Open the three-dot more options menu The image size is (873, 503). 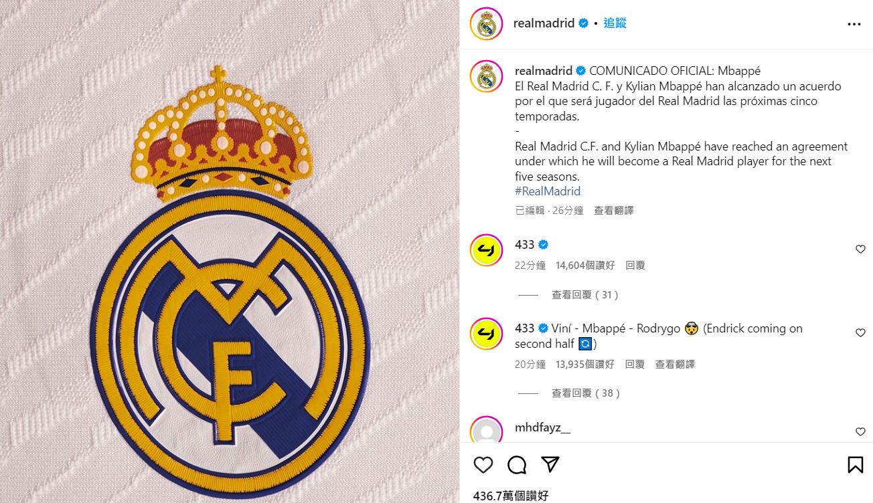(x=854, y=24)
